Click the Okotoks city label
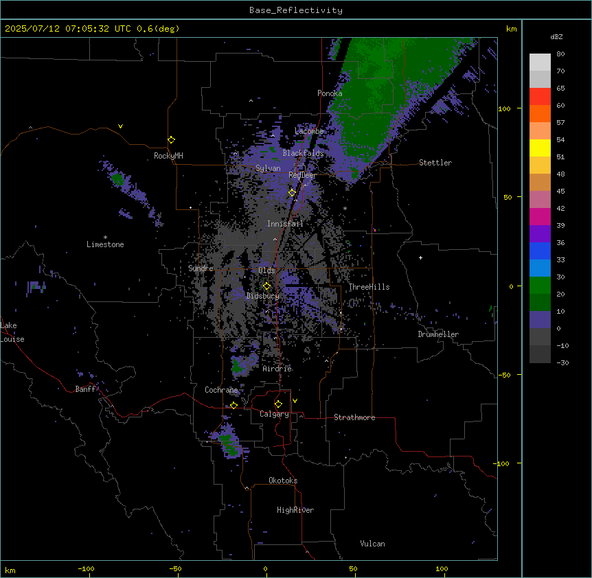The width and height of the screenshot is (592, 578). [x=283, y=481]
